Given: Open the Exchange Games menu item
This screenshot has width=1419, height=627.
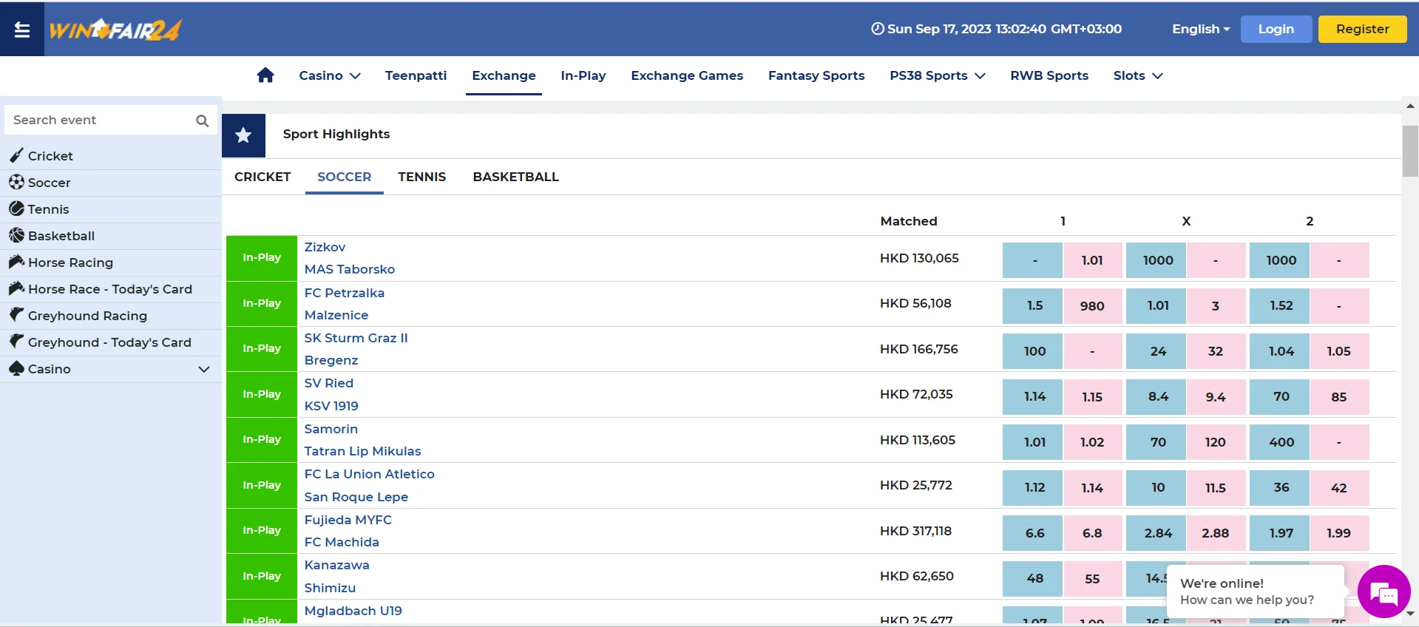Looking at the screenshot, I should pos(686,75).
